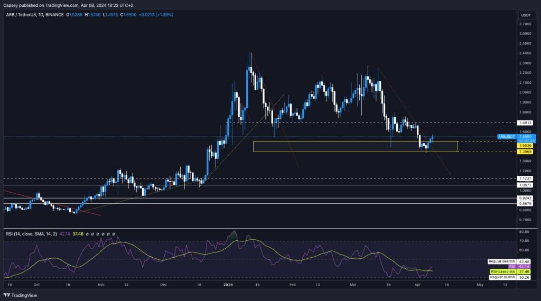This screenshot has width=541, height=301.
Task: Click the close value C1.5500
Action: 128,15
